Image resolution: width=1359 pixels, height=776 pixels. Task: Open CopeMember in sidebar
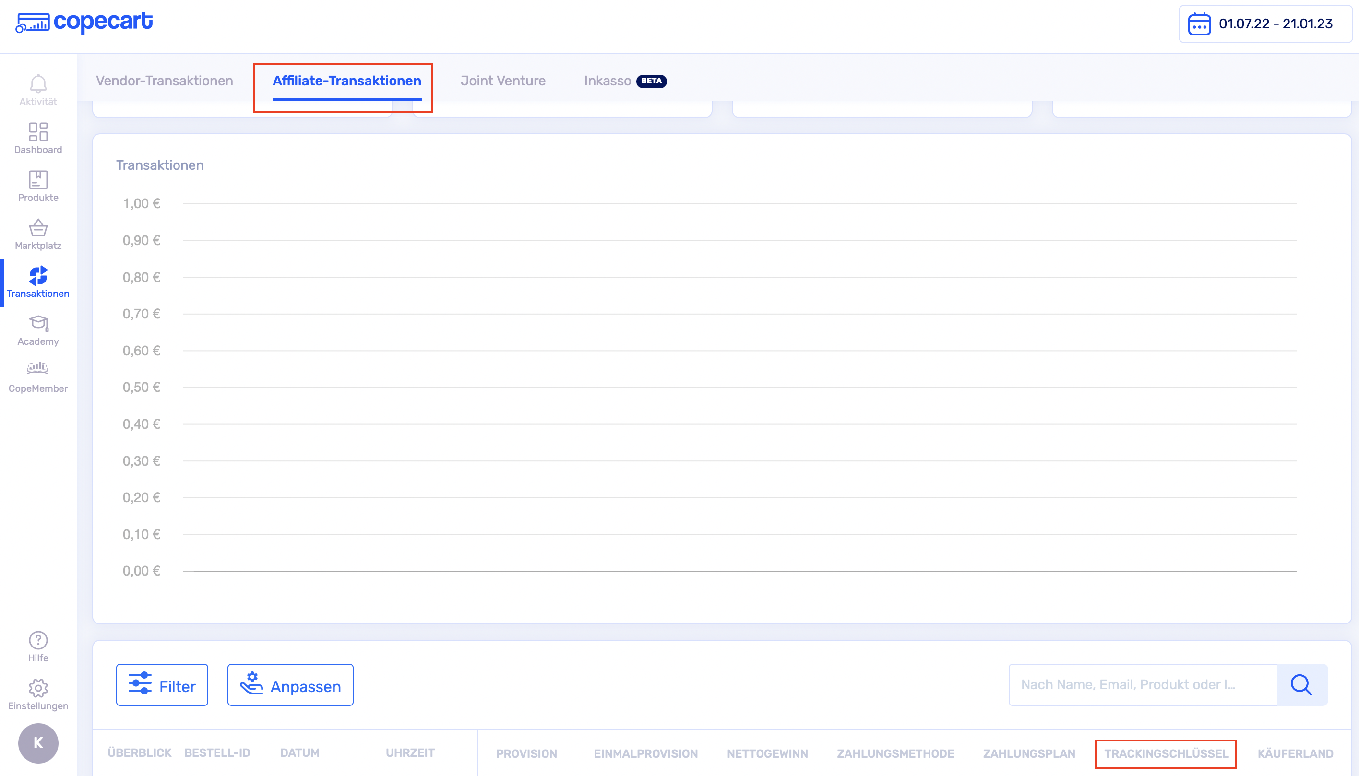point(38,377)
